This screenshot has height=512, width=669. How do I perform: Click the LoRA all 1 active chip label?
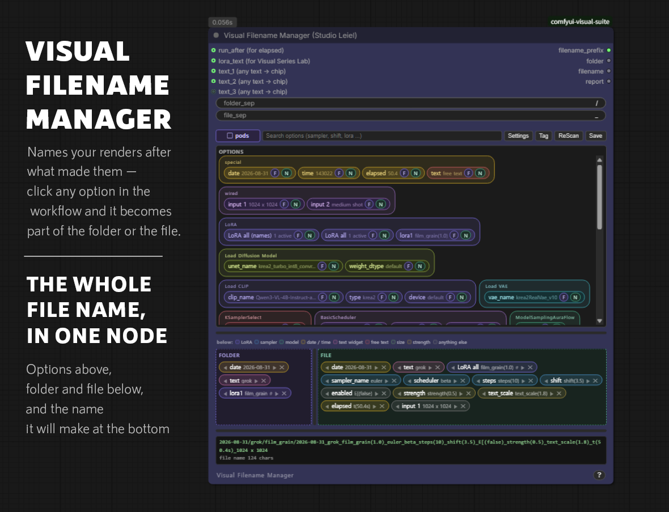point(346,235)
